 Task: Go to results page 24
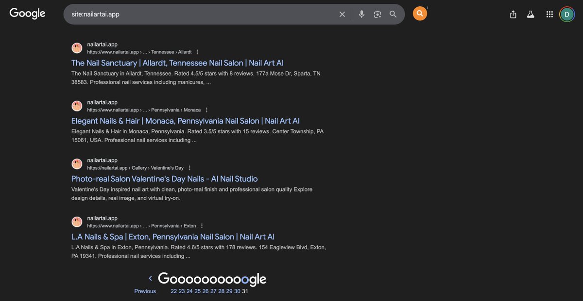(x=189, y=291)
